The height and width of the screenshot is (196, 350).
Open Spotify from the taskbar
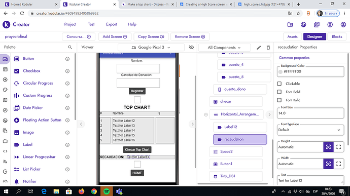point(107,191)
